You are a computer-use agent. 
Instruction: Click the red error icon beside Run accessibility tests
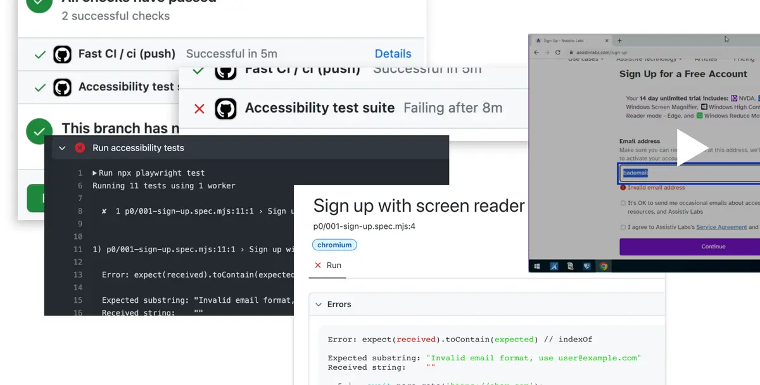click(80, 148)
